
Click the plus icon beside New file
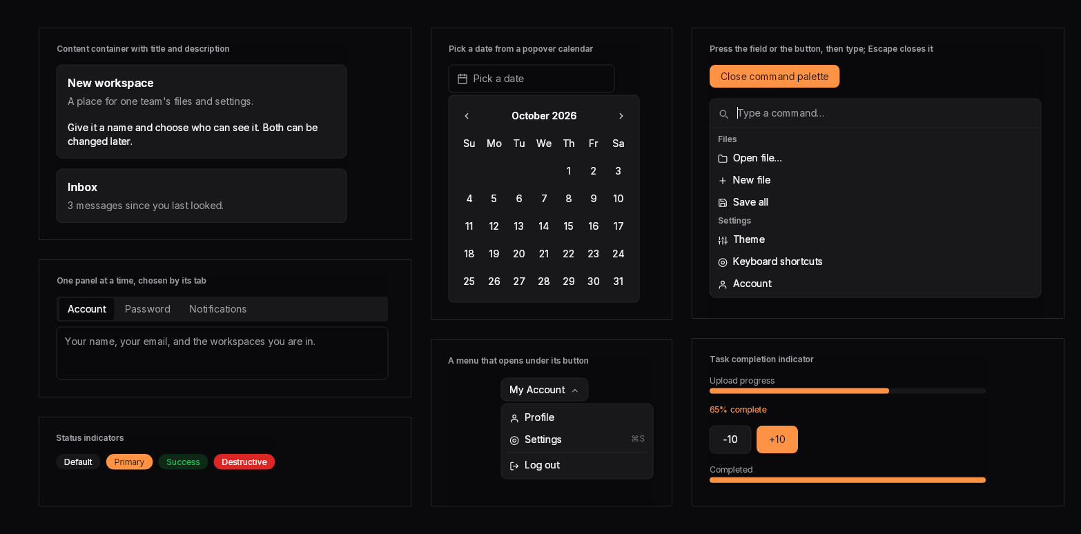723,181
